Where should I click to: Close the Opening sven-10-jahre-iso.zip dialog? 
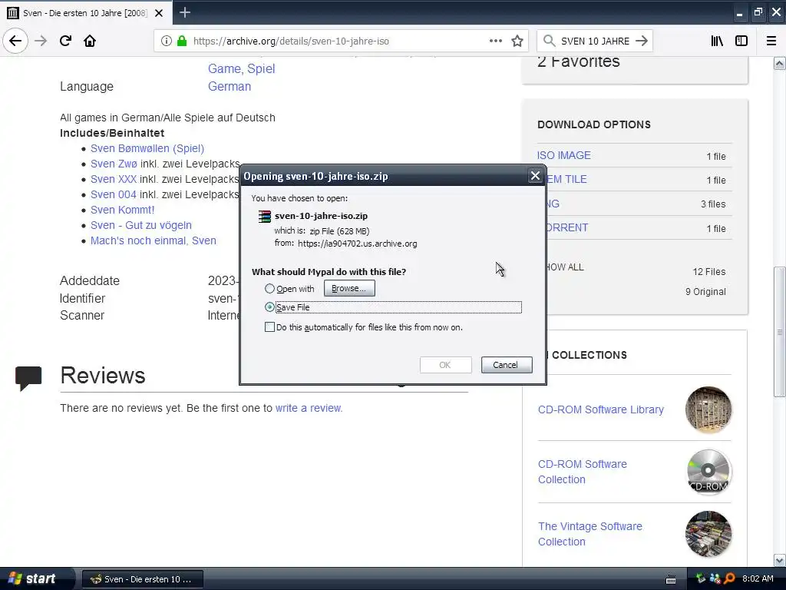[x=535, y=176]
